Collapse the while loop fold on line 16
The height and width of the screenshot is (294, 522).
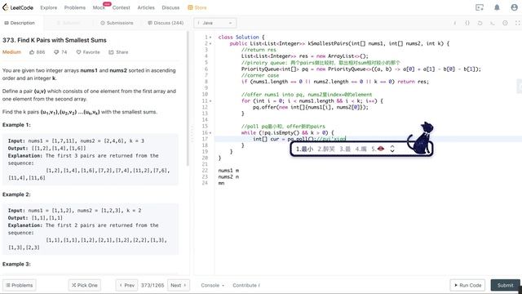click(210, 133)
